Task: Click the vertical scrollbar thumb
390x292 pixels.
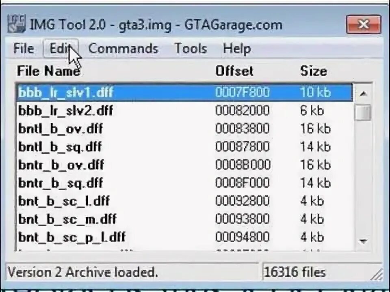Action: coord(363,112)
